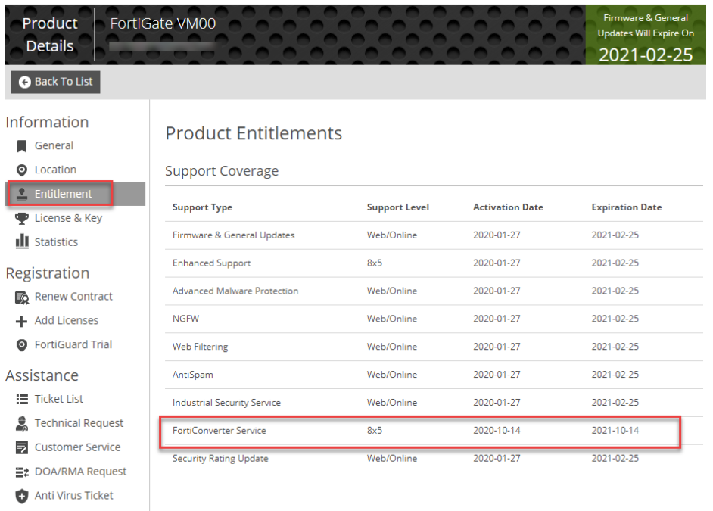Click the DOA/RMA Request icon

21,472
